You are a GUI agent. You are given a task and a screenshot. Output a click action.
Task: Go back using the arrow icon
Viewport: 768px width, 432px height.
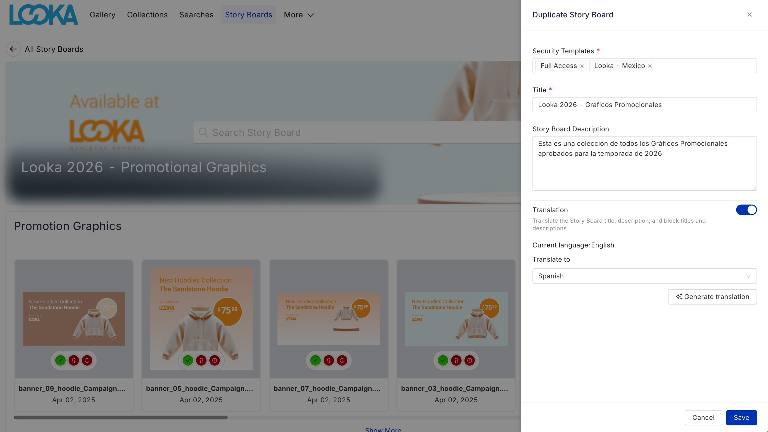[13, 49]
